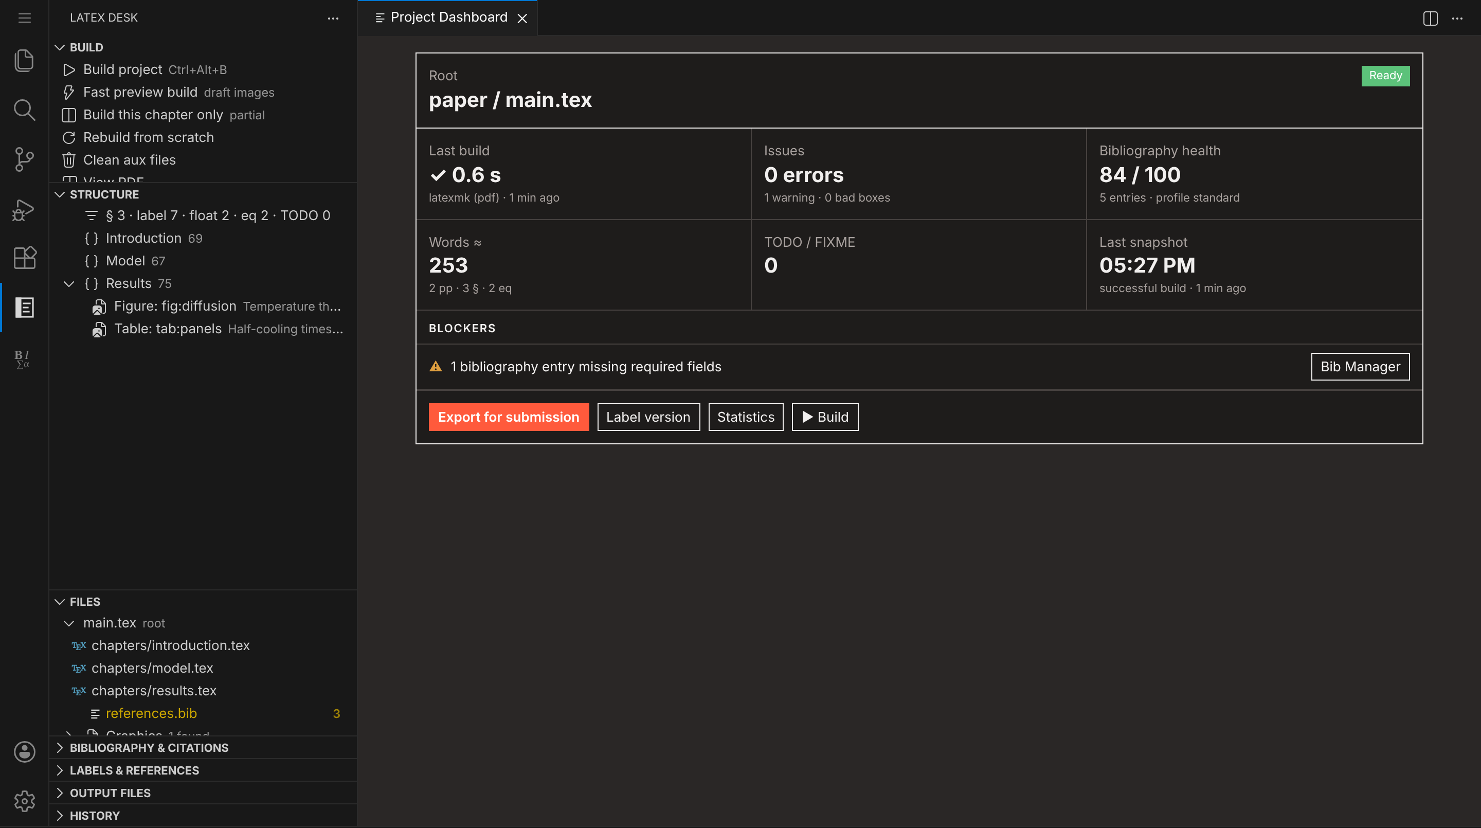This screenshot has width=1481, height=828.
Task: Open the Accounts icon
Action: click(x=24, y=751)
